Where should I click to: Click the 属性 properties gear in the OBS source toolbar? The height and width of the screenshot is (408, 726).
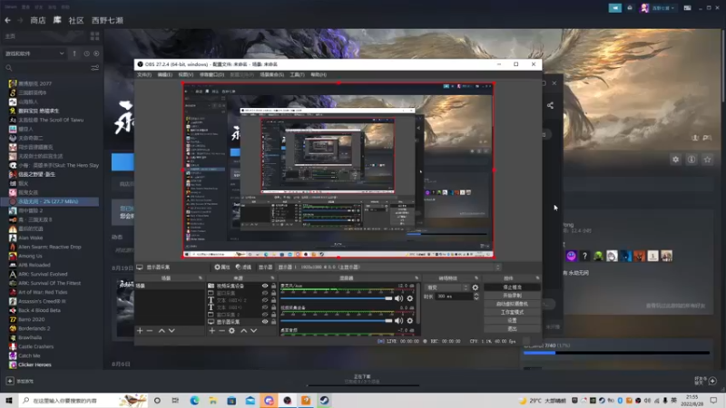click(222, 267)
